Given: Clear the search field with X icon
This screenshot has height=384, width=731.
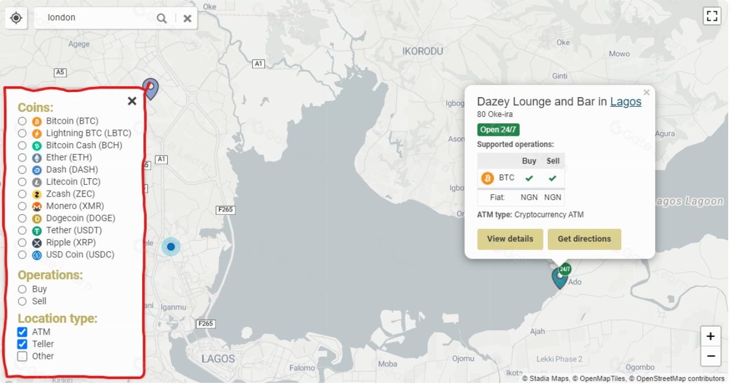Looking at the screenshot, I should [x=187, y=19].
